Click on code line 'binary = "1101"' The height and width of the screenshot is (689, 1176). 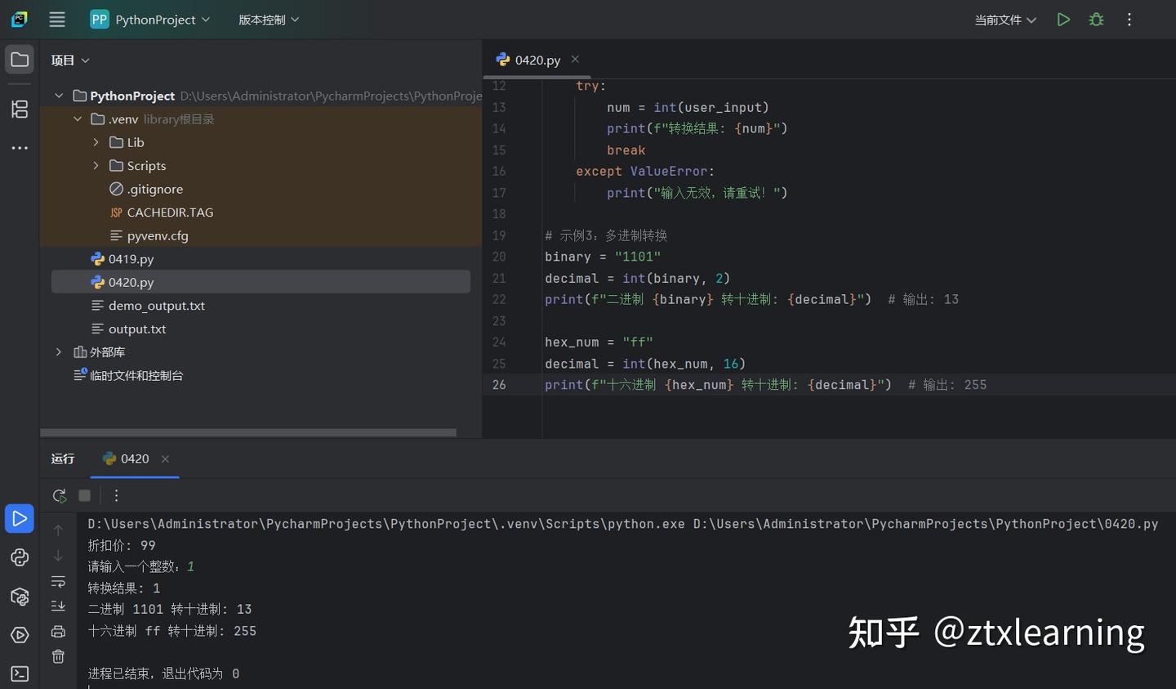[603, 257]
